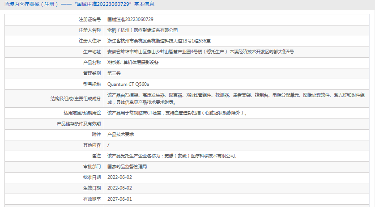Viewport: 375px width, 207px height.
Task: Select the registrant name 宽腾（杭州）医疗影像设备有限公司
Action: (143, 30)
